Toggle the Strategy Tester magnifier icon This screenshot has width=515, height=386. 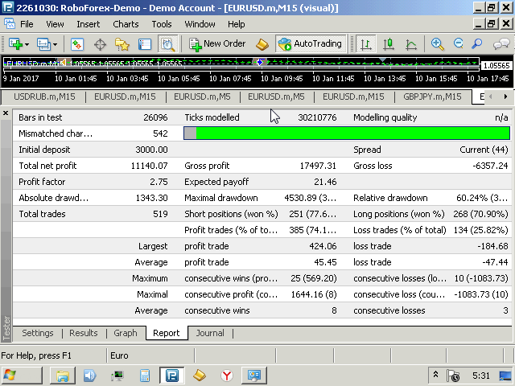[168, 44]
